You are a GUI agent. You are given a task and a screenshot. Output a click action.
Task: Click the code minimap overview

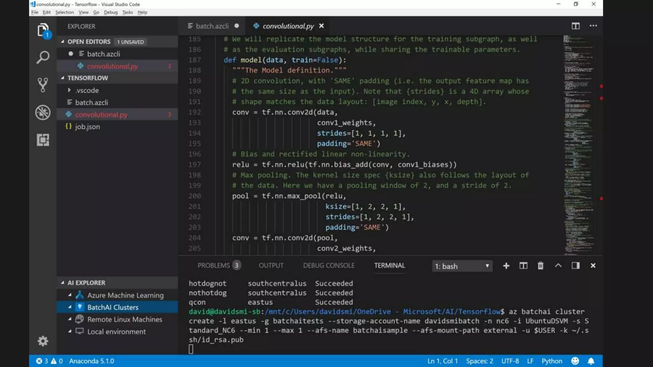pyautogui.click(x=579, y=145)
